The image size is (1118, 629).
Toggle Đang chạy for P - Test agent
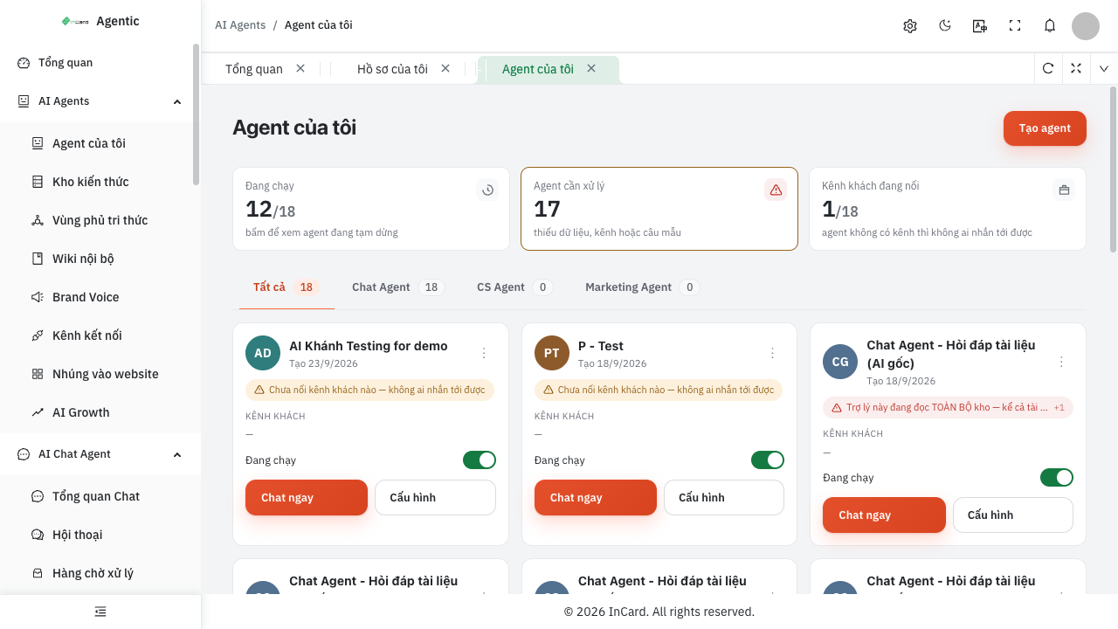[x=768, y=460]
